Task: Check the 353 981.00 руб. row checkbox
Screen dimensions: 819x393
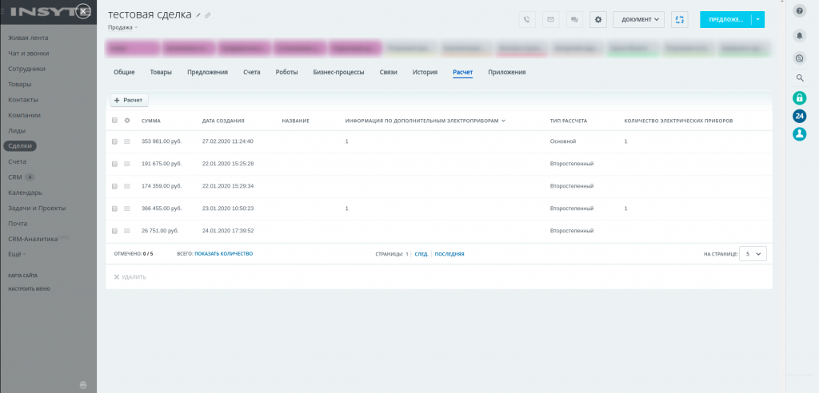Action: click(115, 141)
